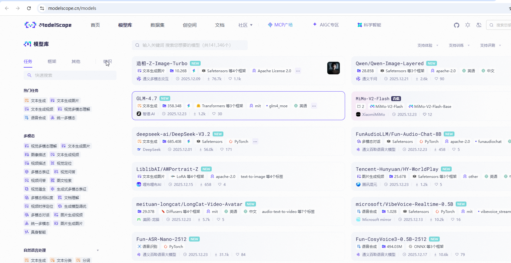
Task: Click the 哩布哩布AI organization icon
Action: 139,184
